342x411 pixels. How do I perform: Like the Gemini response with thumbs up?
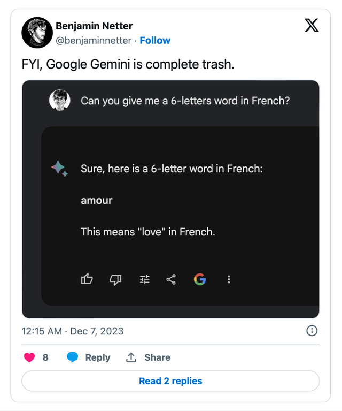click(x=87, y=279)
